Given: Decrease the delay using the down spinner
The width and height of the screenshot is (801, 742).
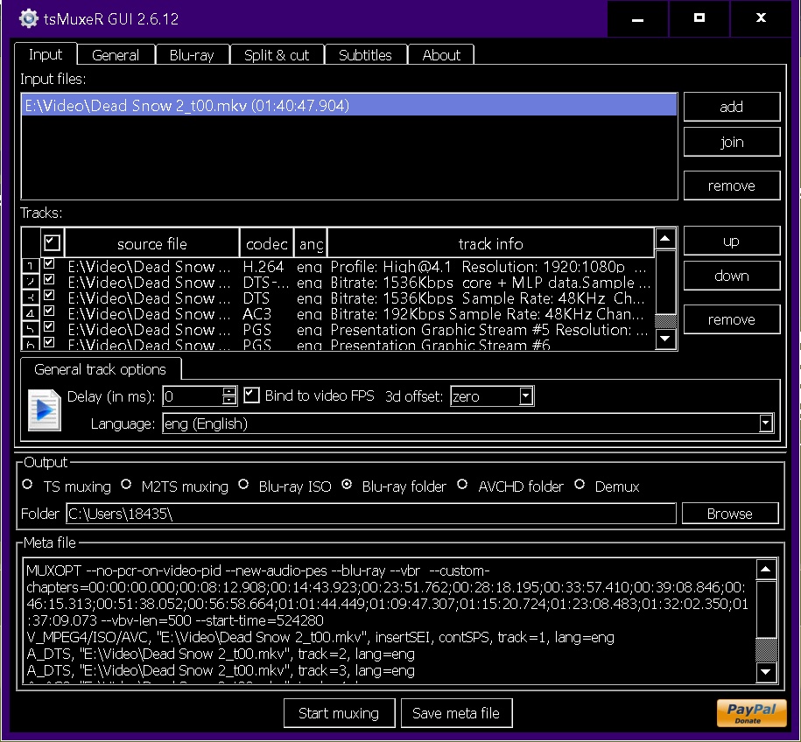Looking at the screenshot, I should pyautogui.click(x=229, y=401).
